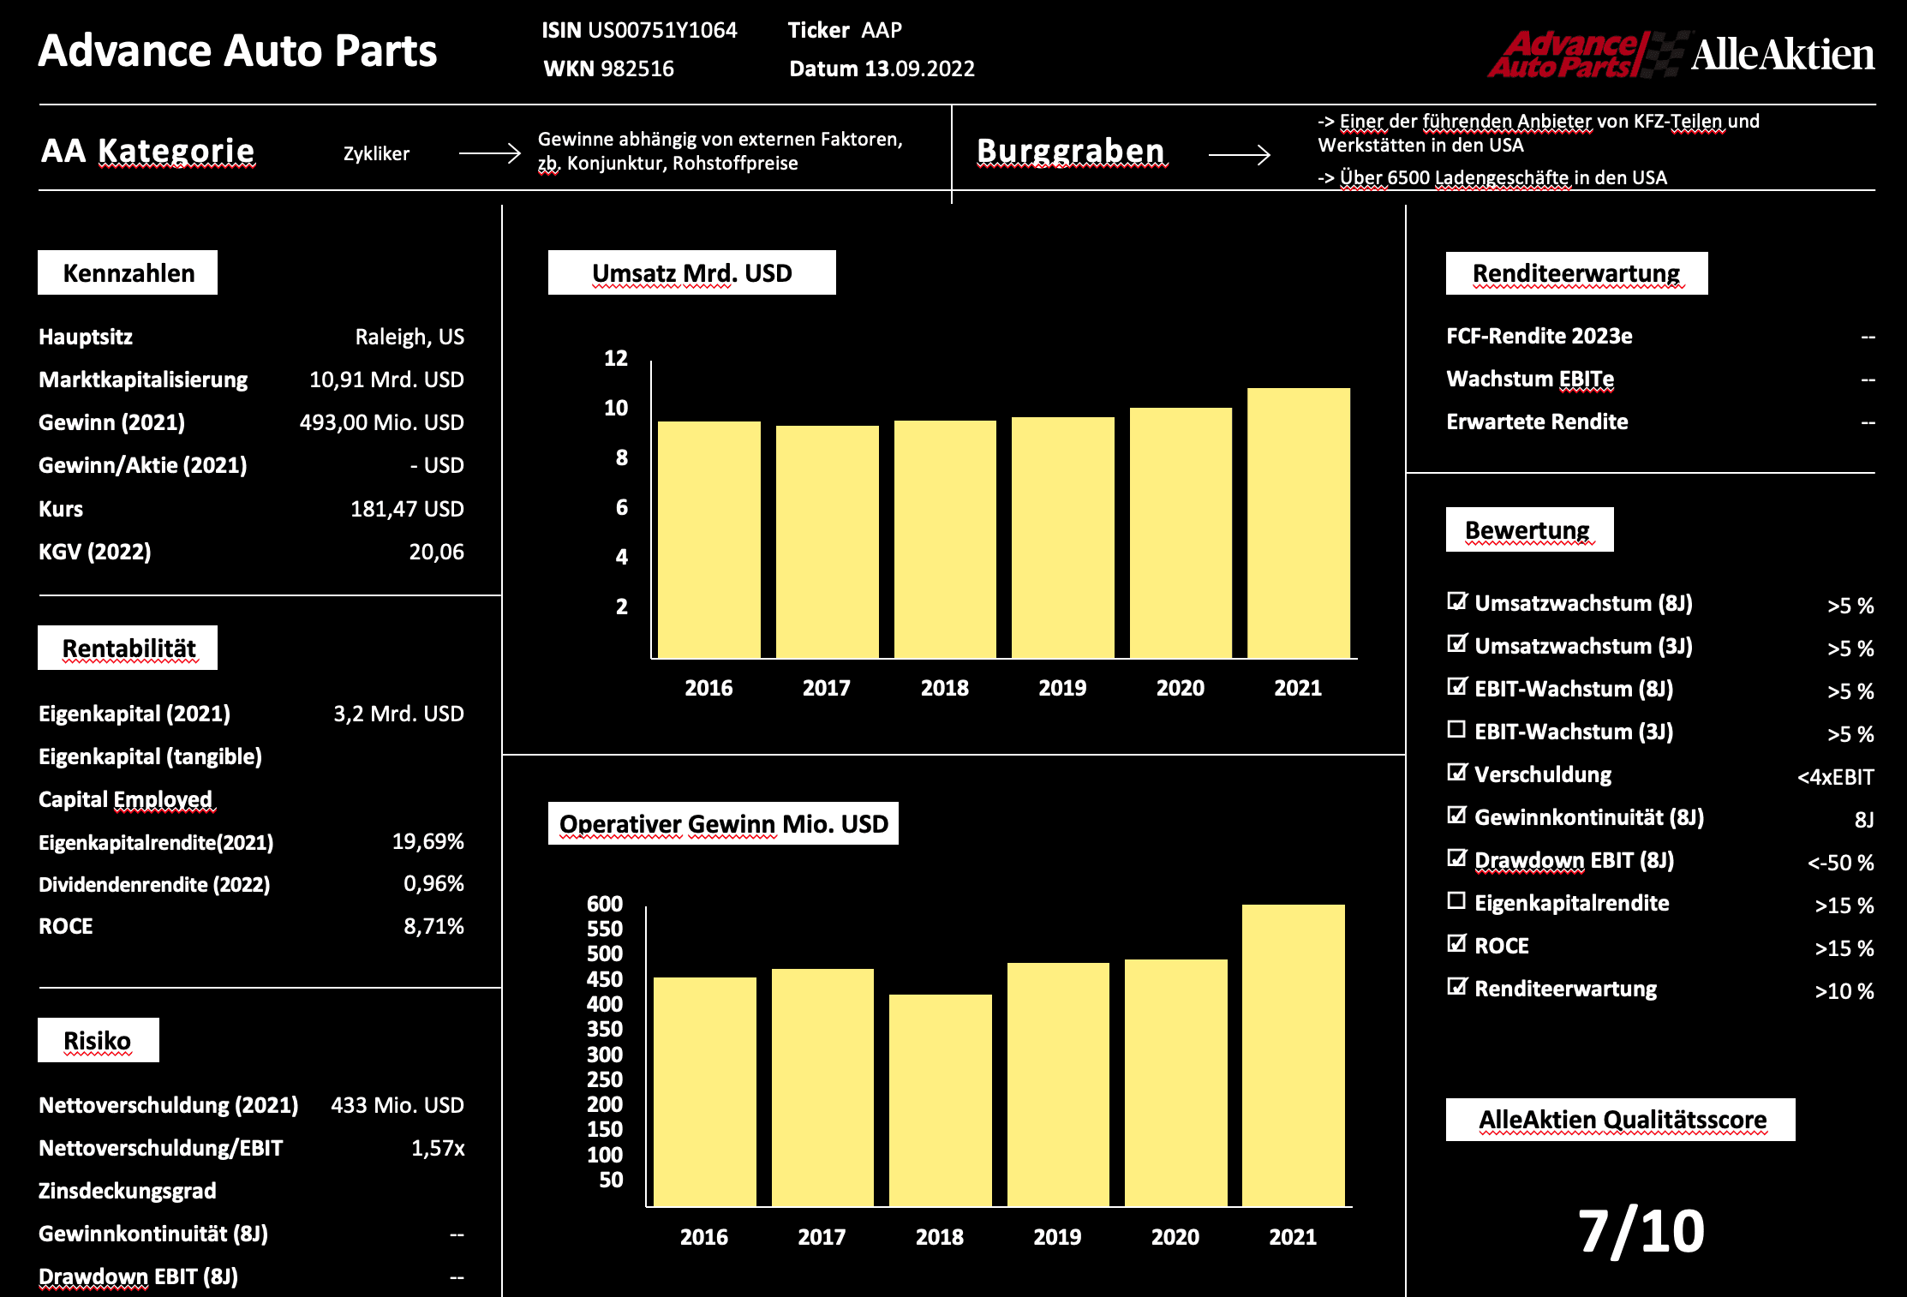Image resolution: width=1907 pixels, height=1297 pixels.
Task: Toggle the Umsatzwachstum (3J) checkbox
Action: pyautogui.click(x=1456, y=644)
